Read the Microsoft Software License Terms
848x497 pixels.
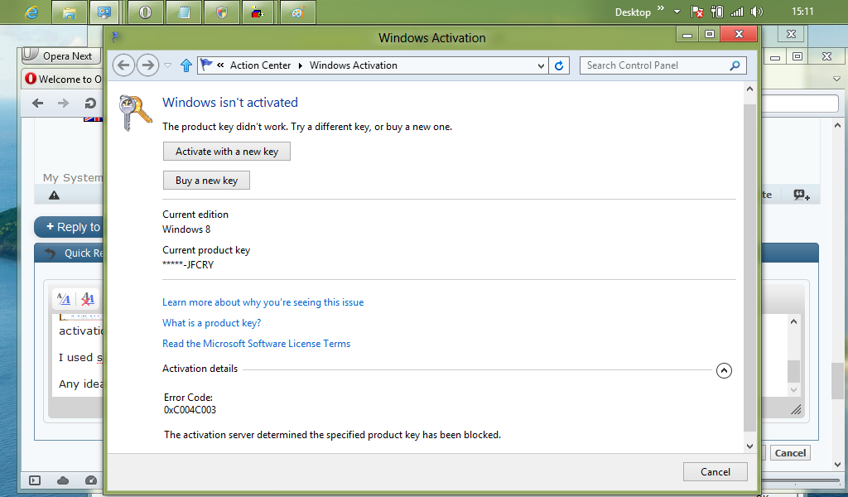[257, 344]
